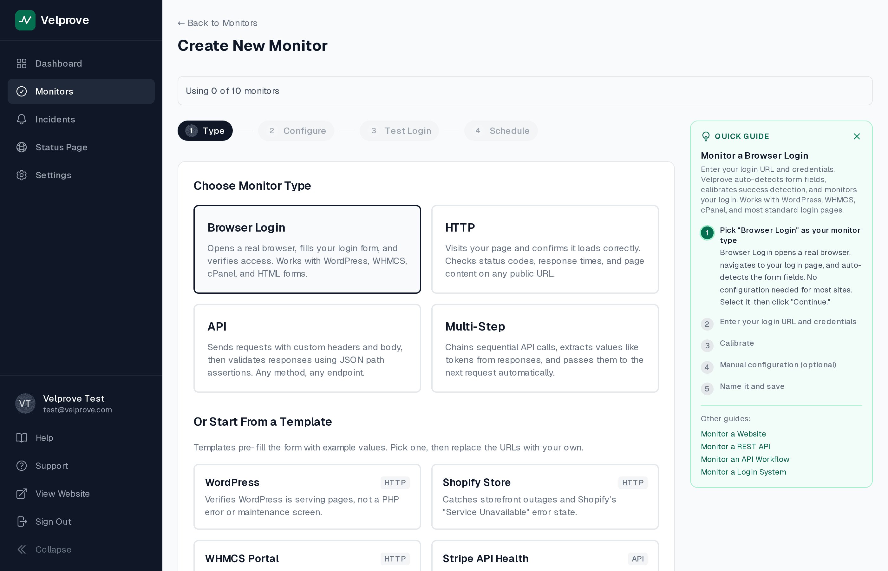Click the "Other guides:" label
Screen dimensions: 888x571
click(x=725, y=419)
